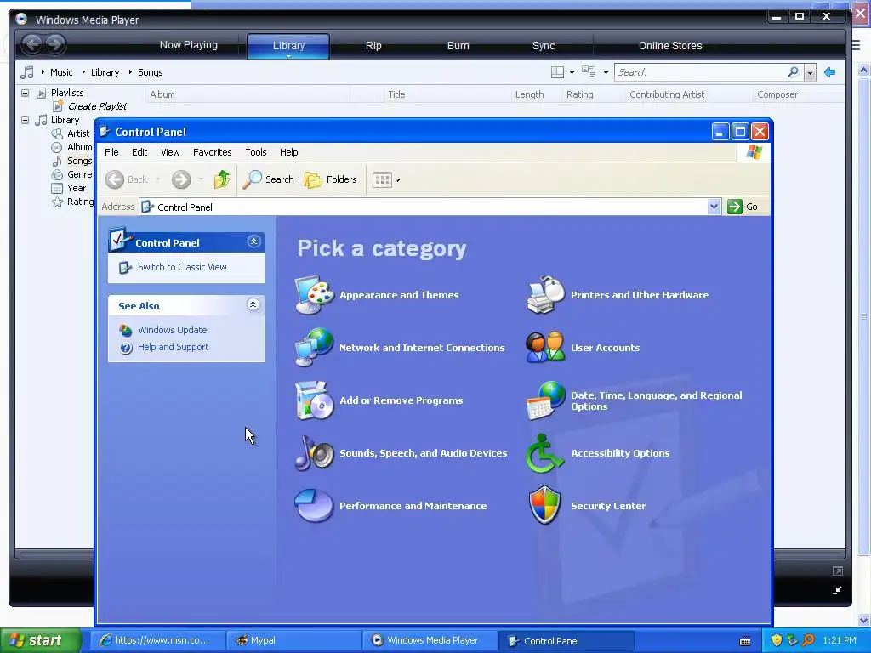Switch to the Burn tab
The height and width of the screenshot is (653, 871).
pyautogui.click(x=458, y=46)
